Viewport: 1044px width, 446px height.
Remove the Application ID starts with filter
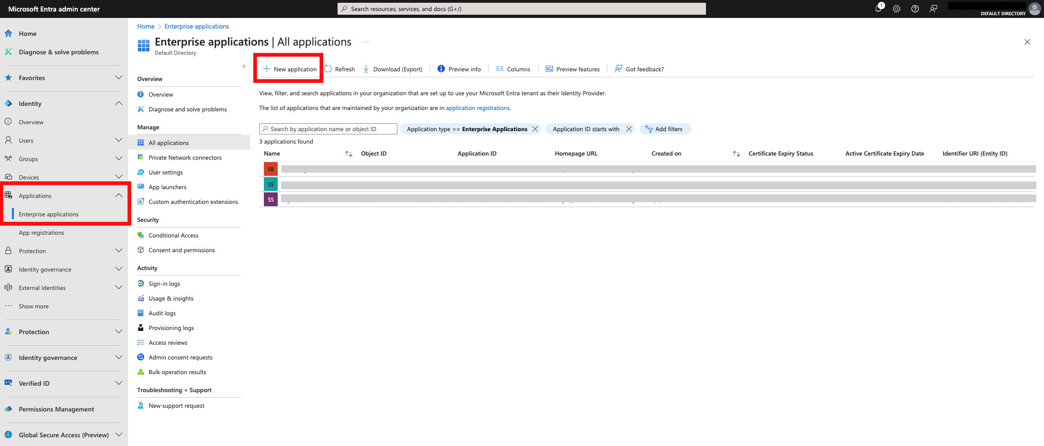(629, 129)
